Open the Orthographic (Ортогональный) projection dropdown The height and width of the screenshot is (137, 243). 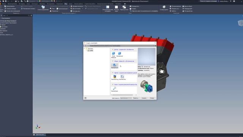click(x=62, y=9)
